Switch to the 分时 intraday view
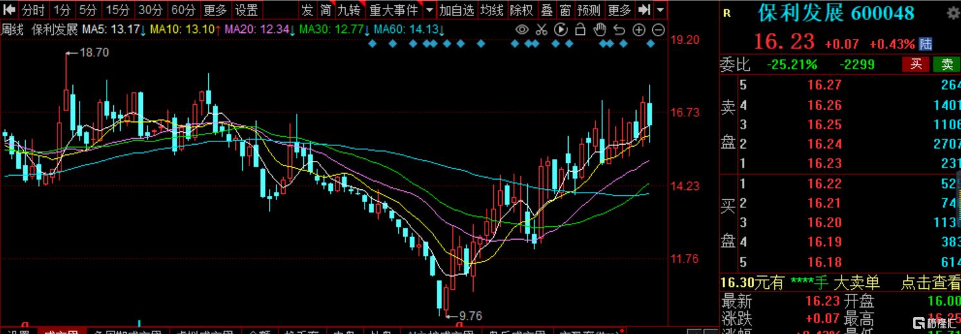This screenshot has width=961, height=334. 34,10
